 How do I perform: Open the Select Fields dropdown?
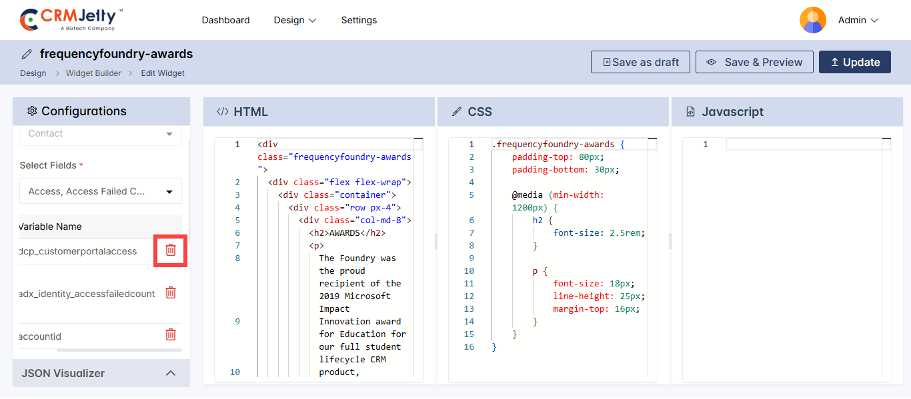pos(101,191)
